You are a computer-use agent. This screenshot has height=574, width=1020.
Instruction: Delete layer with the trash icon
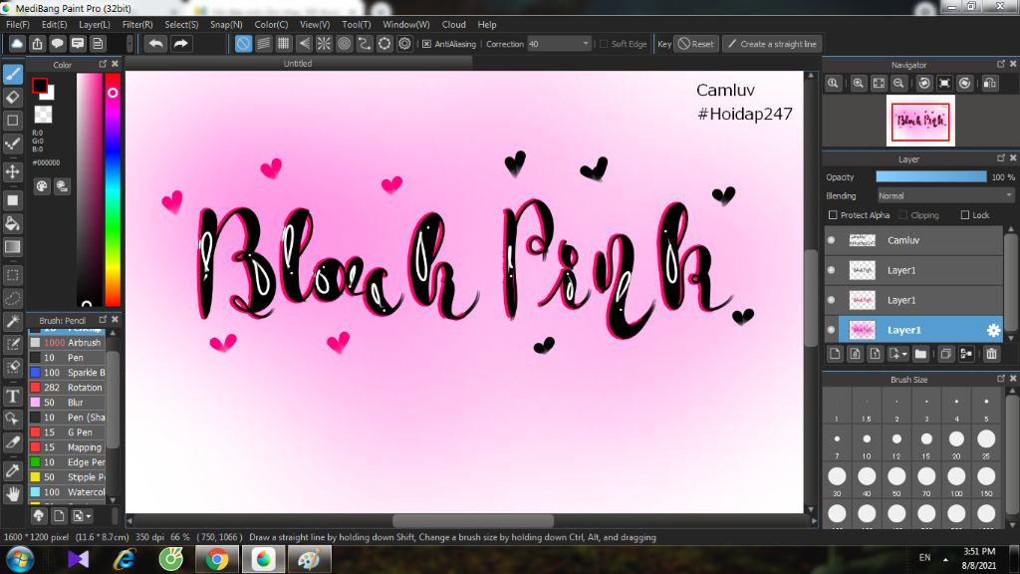click(x=991, y=354)
